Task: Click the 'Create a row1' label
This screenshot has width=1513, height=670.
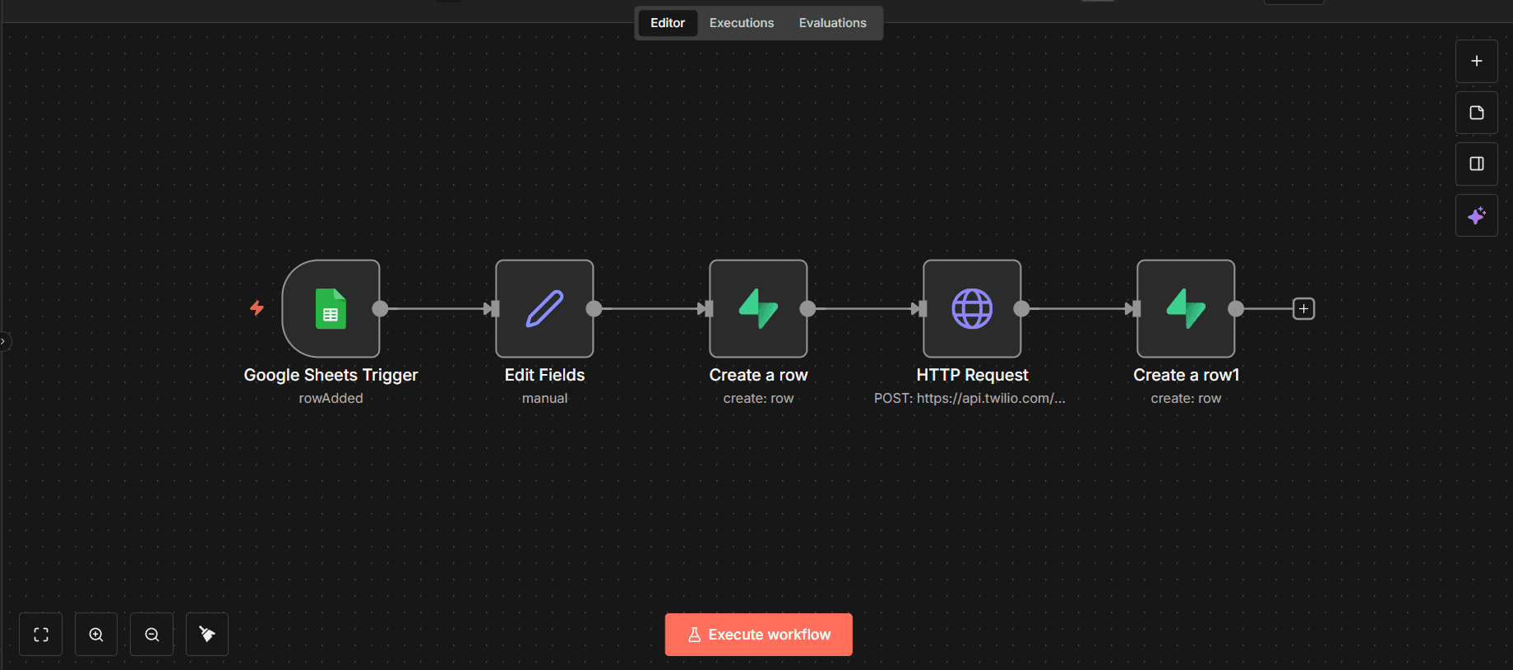Action: point(1186,375)
